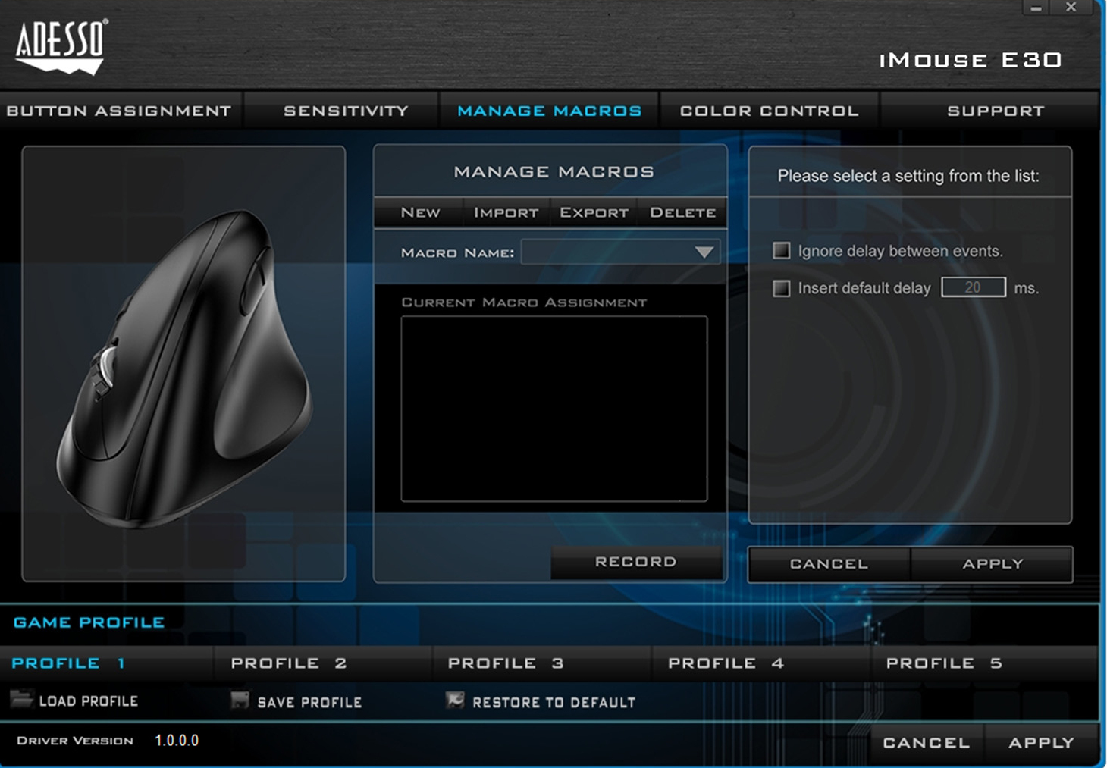Click the Adesso logo

coord(61,45)
